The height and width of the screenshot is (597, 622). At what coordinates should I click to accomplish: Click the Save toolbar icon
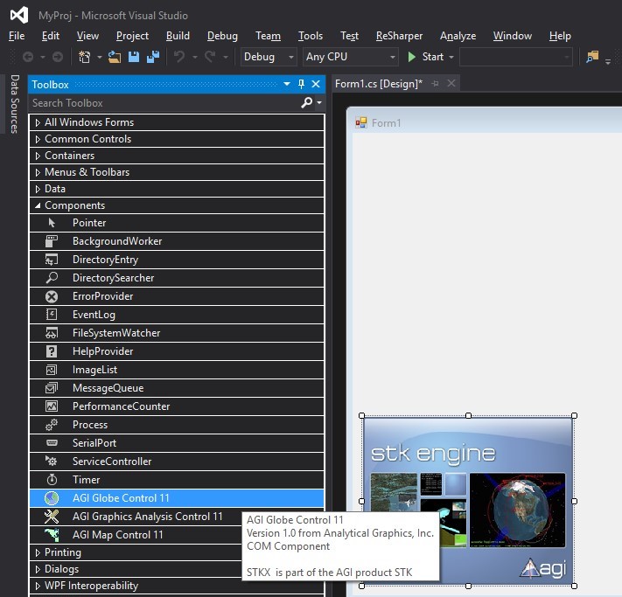(134, 57)
